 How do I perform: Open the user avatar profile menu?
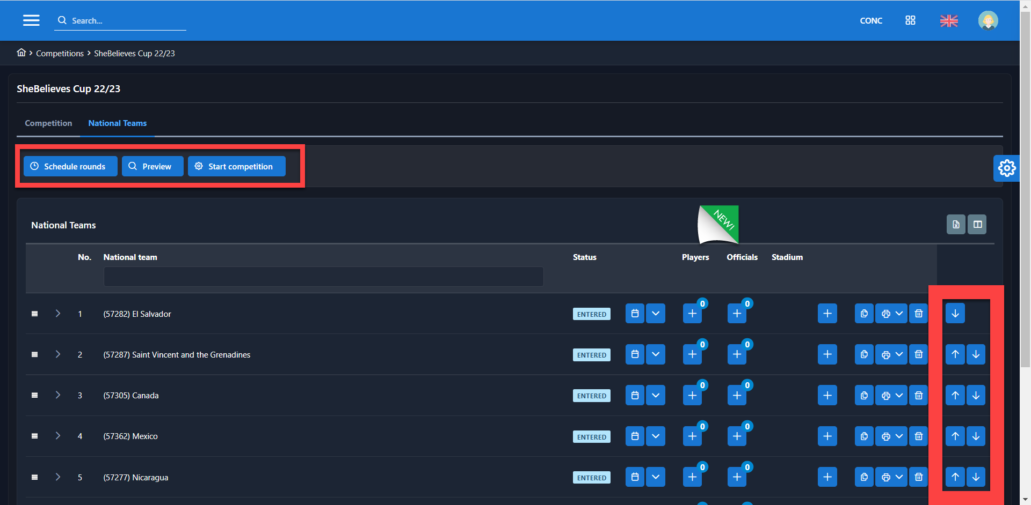pos(988,21)
